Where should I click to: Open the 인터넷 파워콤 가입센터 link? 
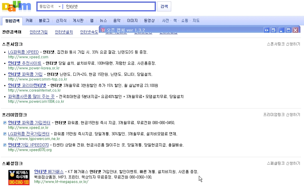click(29, 123)
